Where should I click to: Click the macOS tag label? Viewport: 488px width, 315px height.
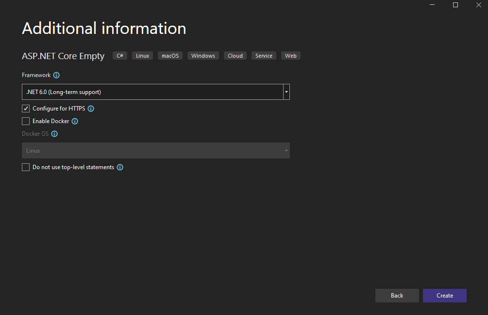(170, 56)
